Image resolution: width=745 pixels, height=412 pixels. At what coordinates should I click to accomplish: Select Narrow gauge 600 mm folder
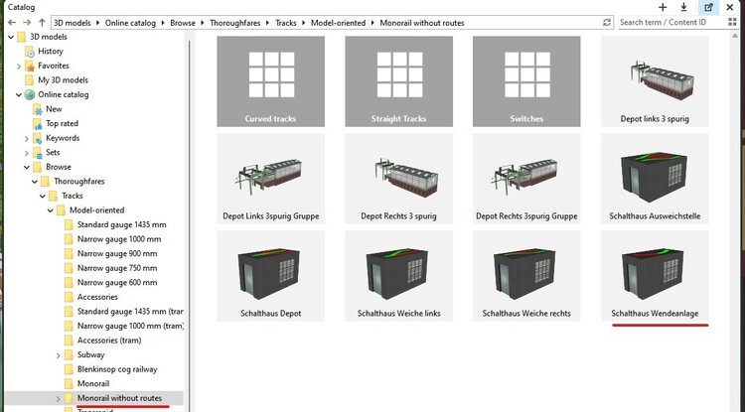coord(117,282)
